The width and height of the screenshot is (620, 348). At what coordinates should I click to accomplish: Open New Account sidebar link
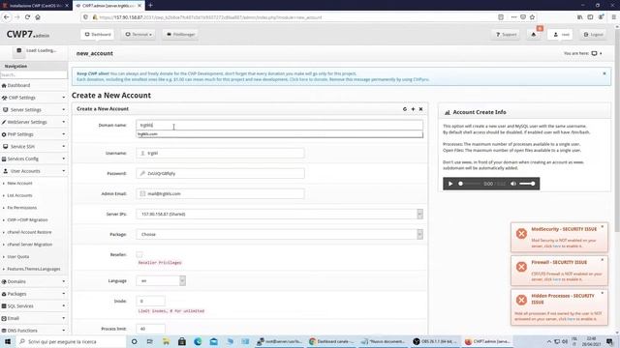[x=19, y=183]
